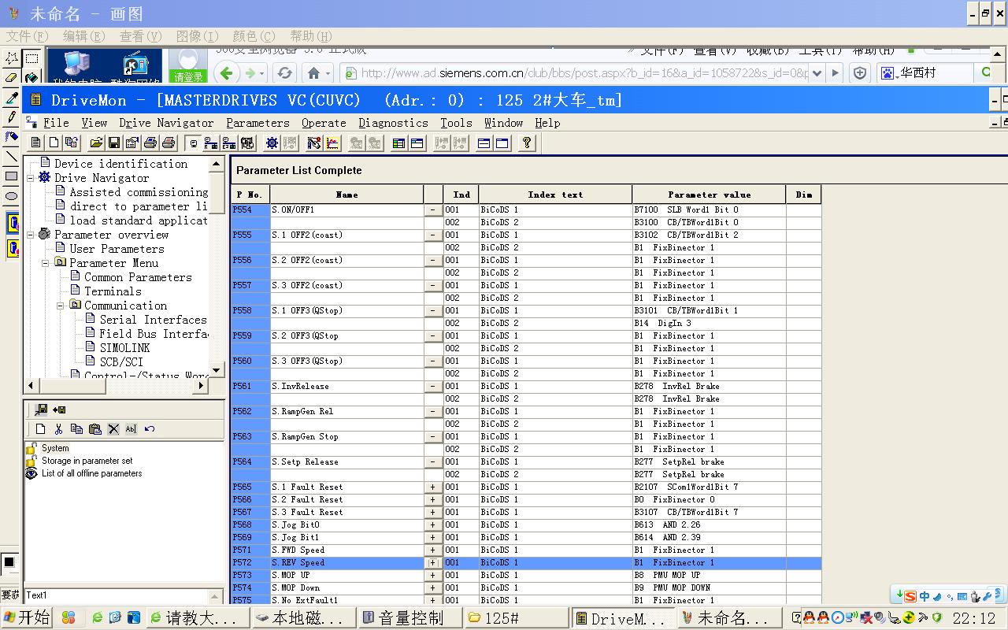The image size is (1008, 630).
Task: Click the rename Ab icon in lower-left panel
Action: pyautogui.click(x=132, y=429)
